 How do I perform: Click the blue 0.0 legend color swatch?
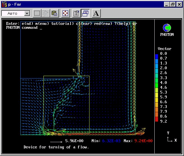157,54
